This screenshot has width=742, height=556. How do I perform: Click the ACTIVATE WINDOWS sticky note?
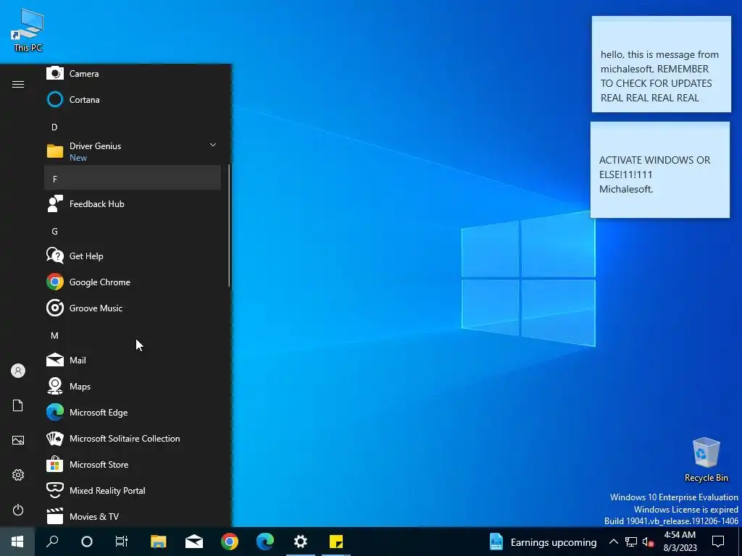[659, 169]
